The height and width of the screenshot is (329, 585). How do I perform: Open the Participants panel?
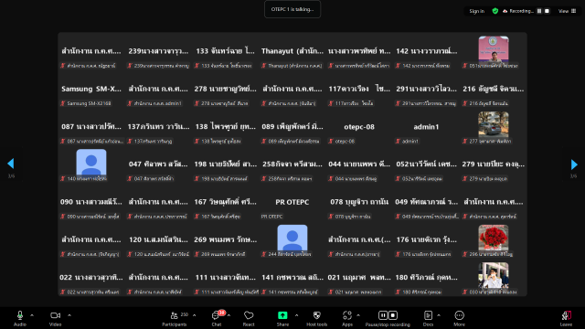pyautogui.click(x=175, y=319)
